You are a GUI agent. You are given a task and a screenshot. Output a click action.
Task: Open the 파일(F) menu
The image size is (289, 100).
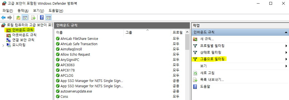[x=8, y=11]
